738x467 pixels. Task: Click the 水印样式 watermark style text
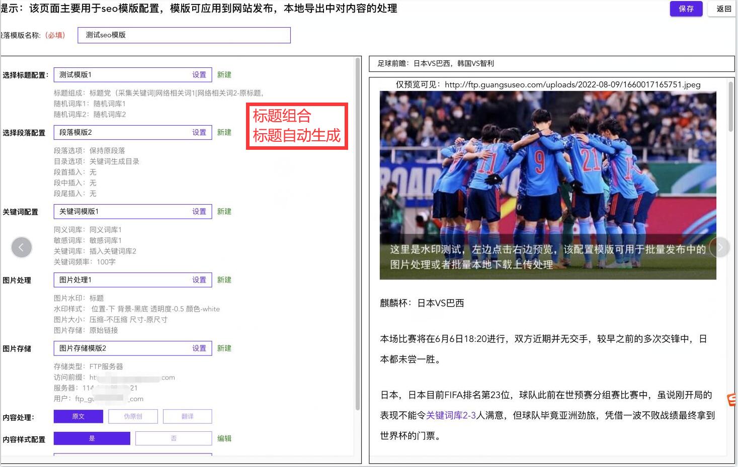[137, 309]
